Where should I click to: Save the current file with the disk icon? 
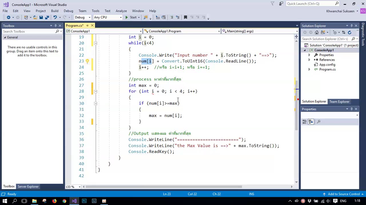click(41, 17)
